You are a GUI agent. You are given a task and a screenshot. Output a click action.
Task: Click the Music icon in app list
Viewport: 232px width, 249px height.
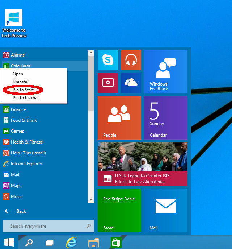click(x=6, y=196)
